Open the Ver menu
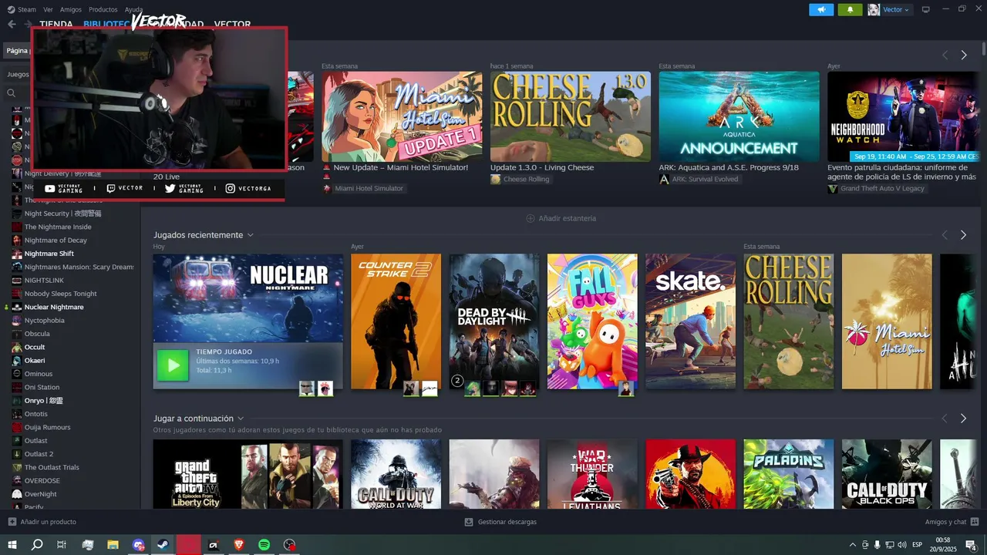This screenshot has width=987, height=555. click(x=48, y=9)
